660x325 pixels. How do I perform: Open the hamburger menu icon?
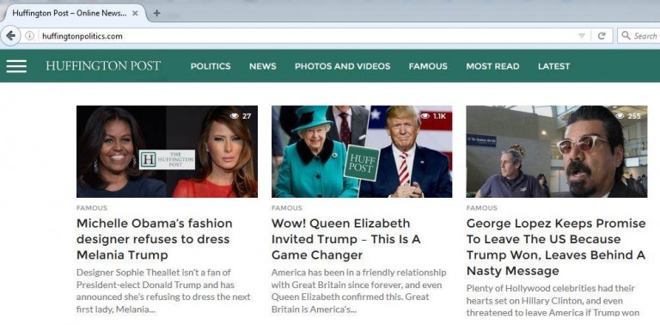click(16, 66)
